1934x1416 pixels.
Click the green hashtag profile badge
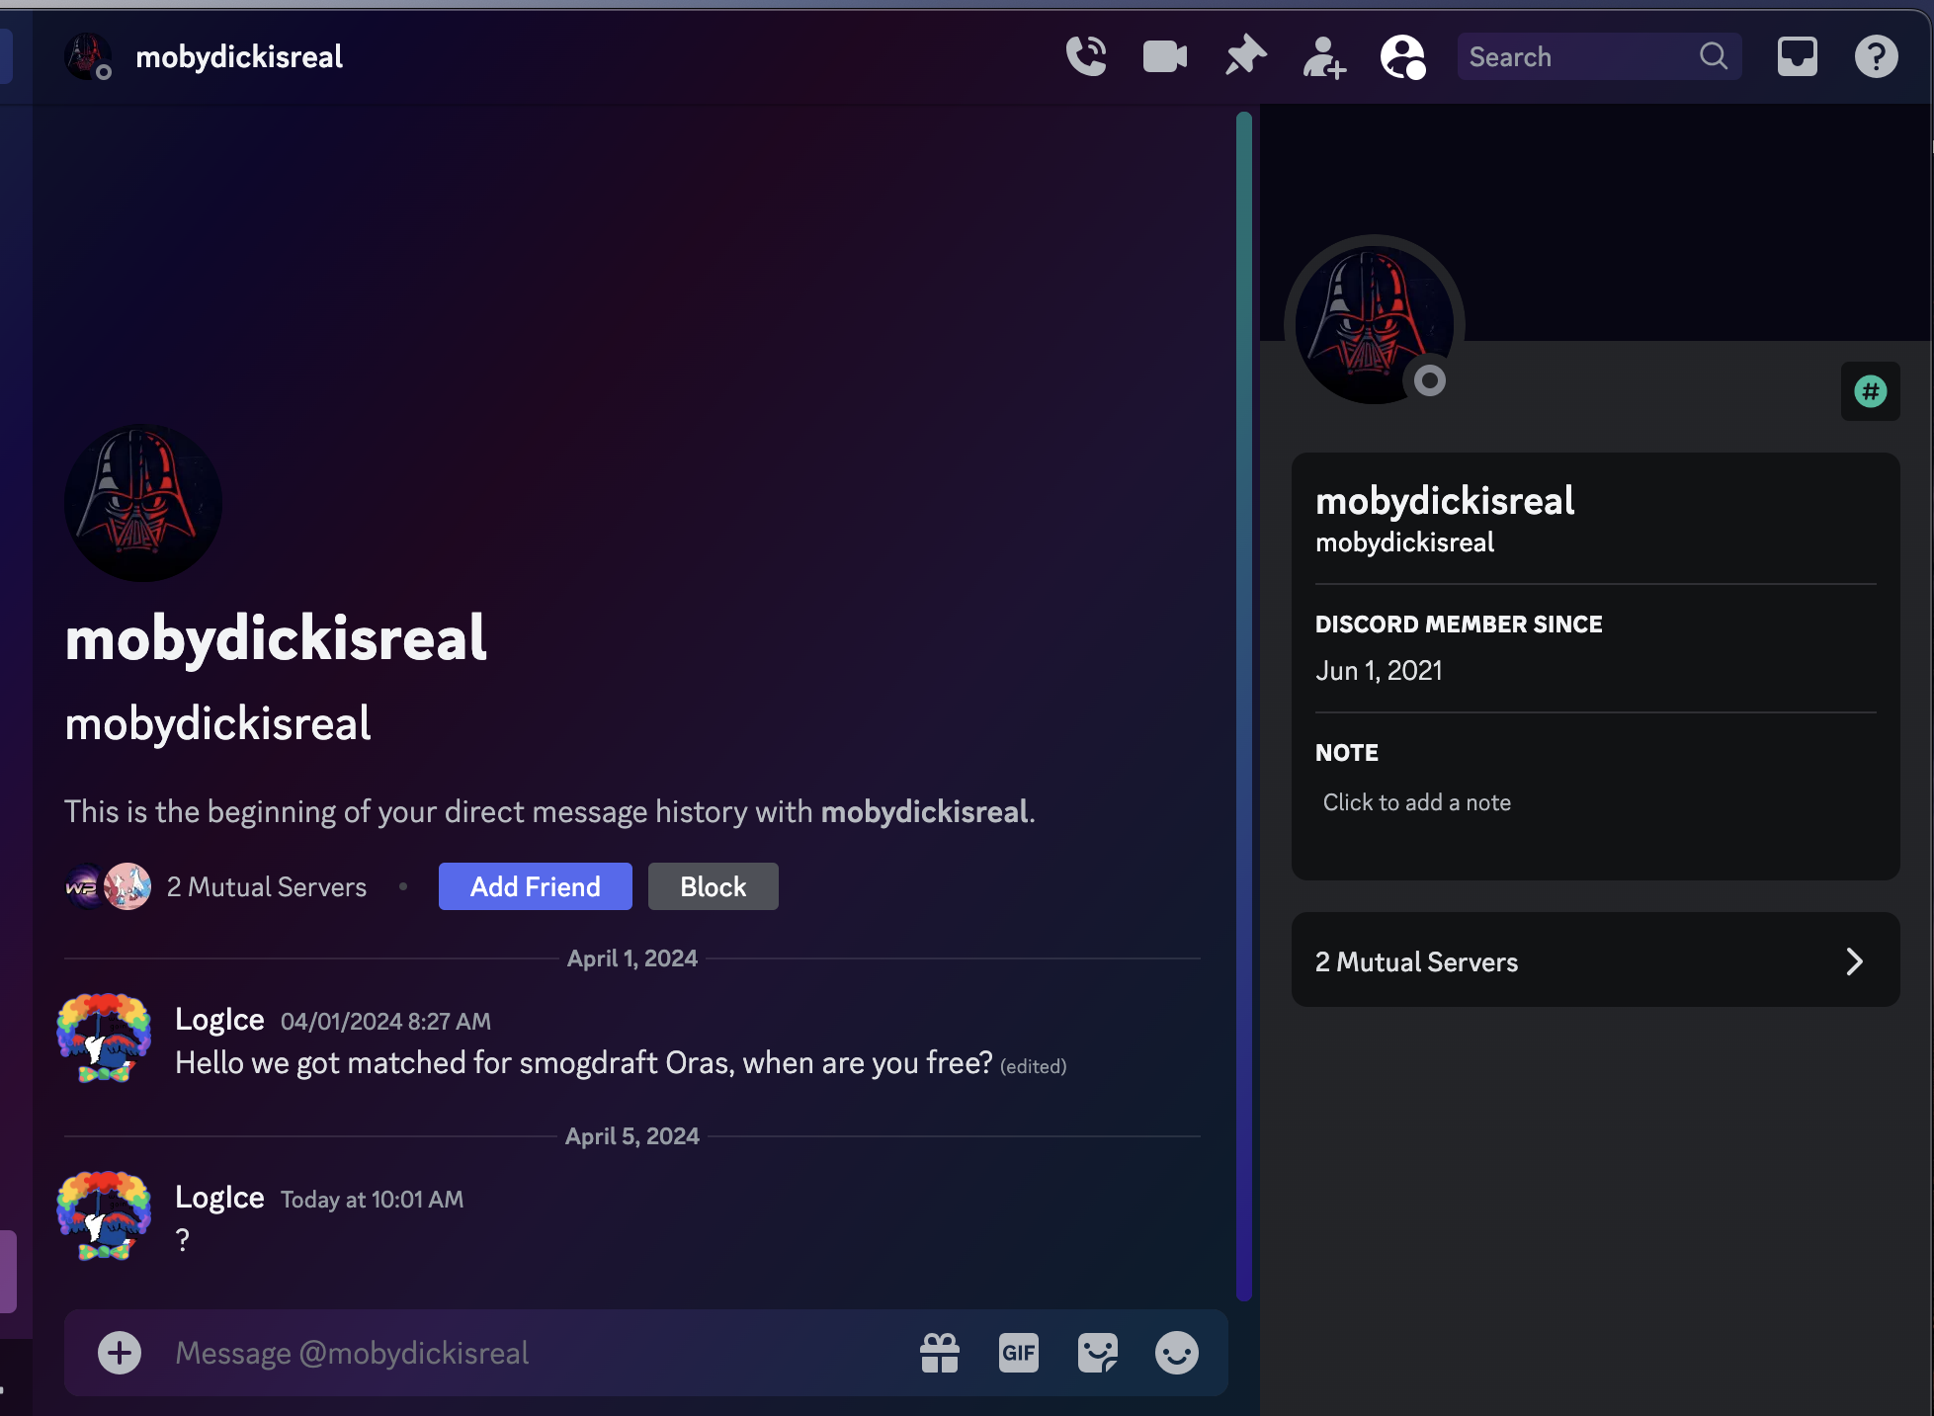pos(1870,391)
